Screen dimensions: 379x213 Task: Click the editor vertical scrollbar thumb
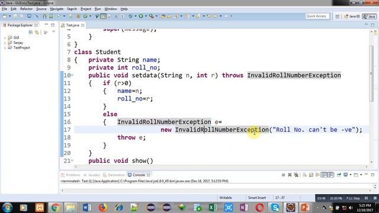(371, 73)
